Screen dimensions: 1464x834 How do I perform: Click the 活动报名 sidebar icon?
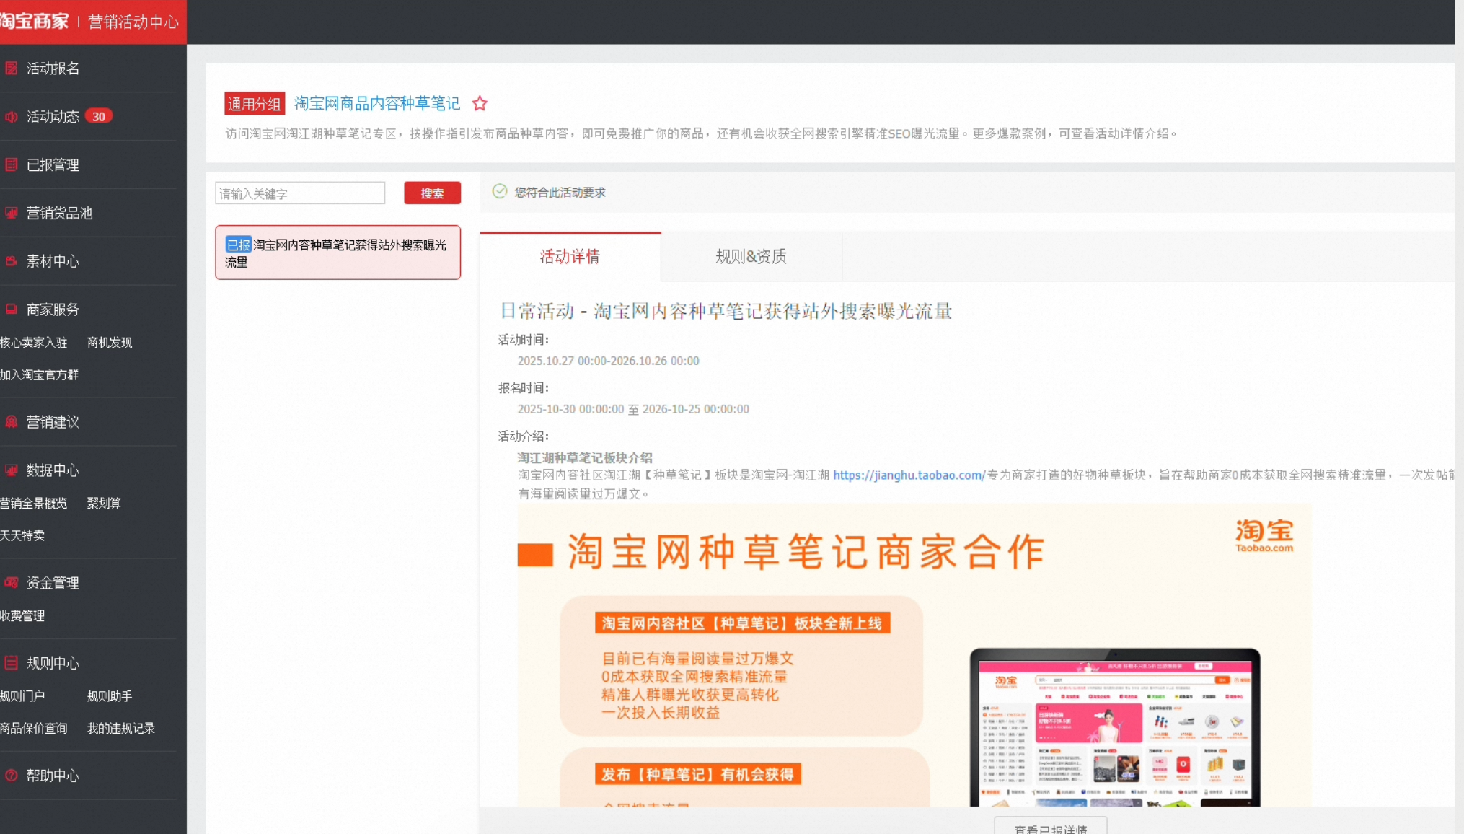point(12,69)
